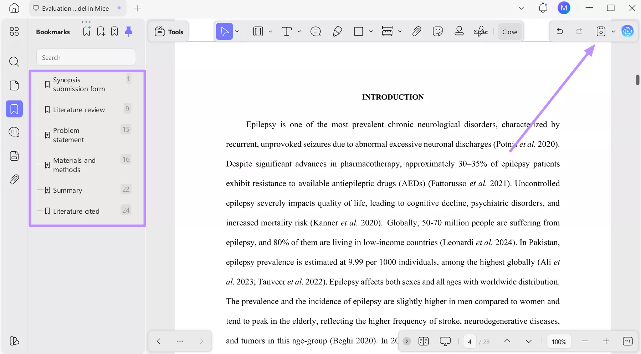Click the Undo icon
This screenshot has width=641, height=354.
pos(559,31)
